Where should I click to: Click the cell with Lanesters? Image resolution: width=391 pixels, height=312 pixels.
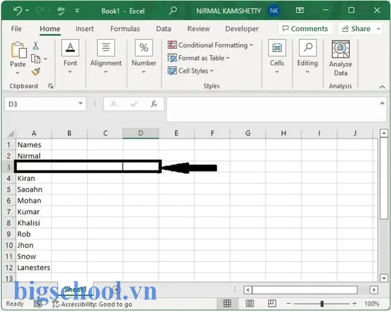coord(34,268)
